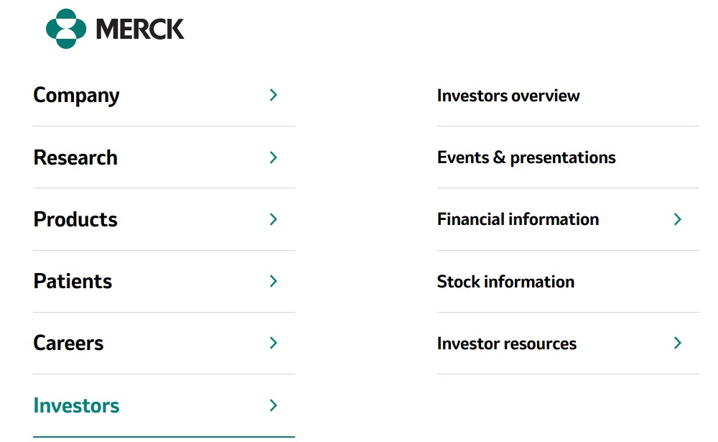
Task: Expand Financial information chevron
Action: 677,219
